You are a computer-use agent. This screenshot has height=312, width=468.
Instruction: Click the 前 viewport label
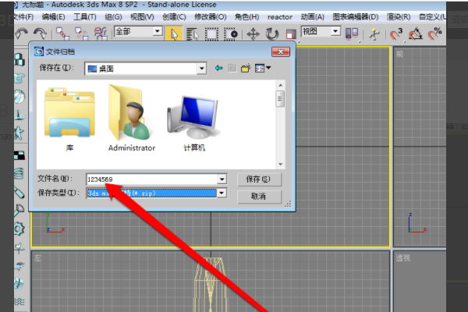click(399, 54)
